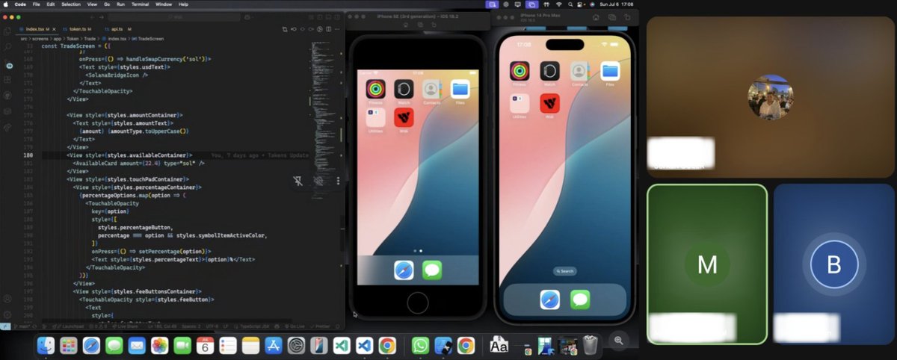897x360 pixels.
Task: Open the Selection menu
Action: [x=71, y=4]
